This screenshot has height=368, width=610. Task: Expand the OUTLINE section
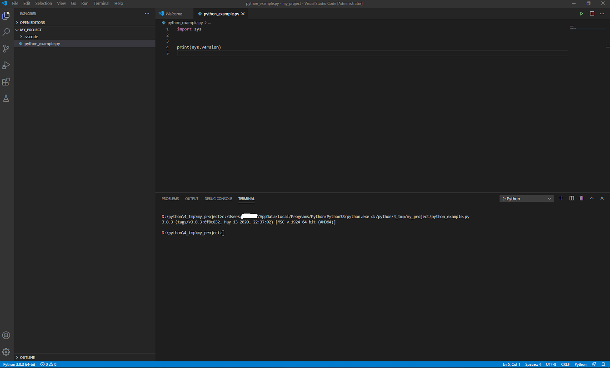(27, 358)
